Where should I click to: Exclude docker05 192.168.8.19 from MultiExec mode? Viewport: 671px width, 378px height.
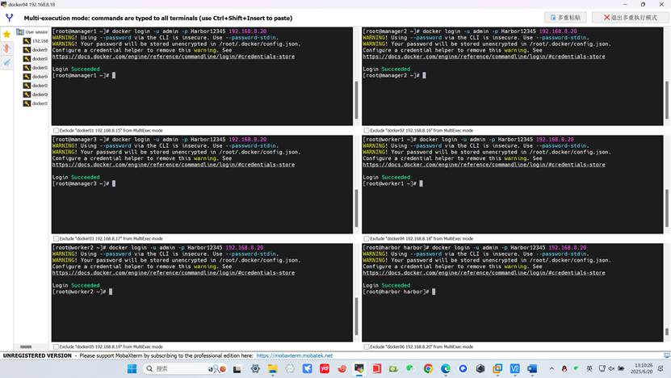[x=56, y=346]
